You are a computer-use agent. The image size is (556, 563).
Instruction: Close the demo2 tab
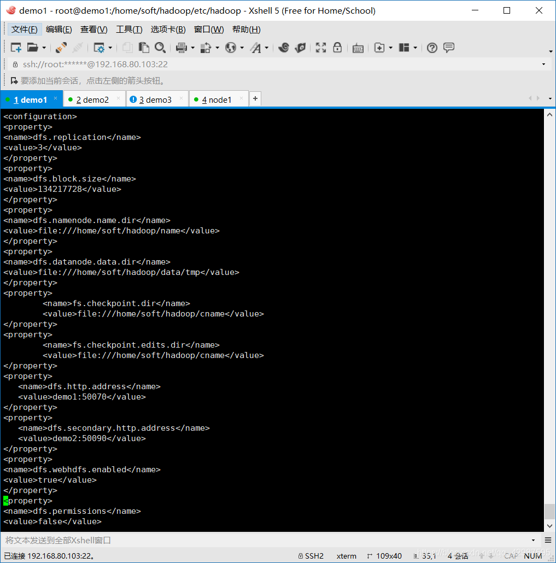coord(118,98)
